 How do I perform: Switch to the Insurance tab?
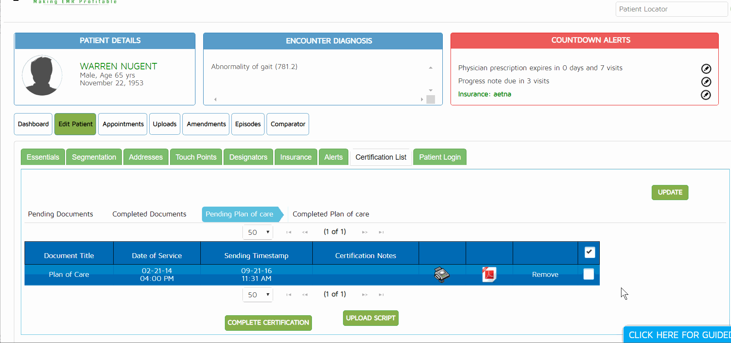pyautogui.click(x=296, y=157)
